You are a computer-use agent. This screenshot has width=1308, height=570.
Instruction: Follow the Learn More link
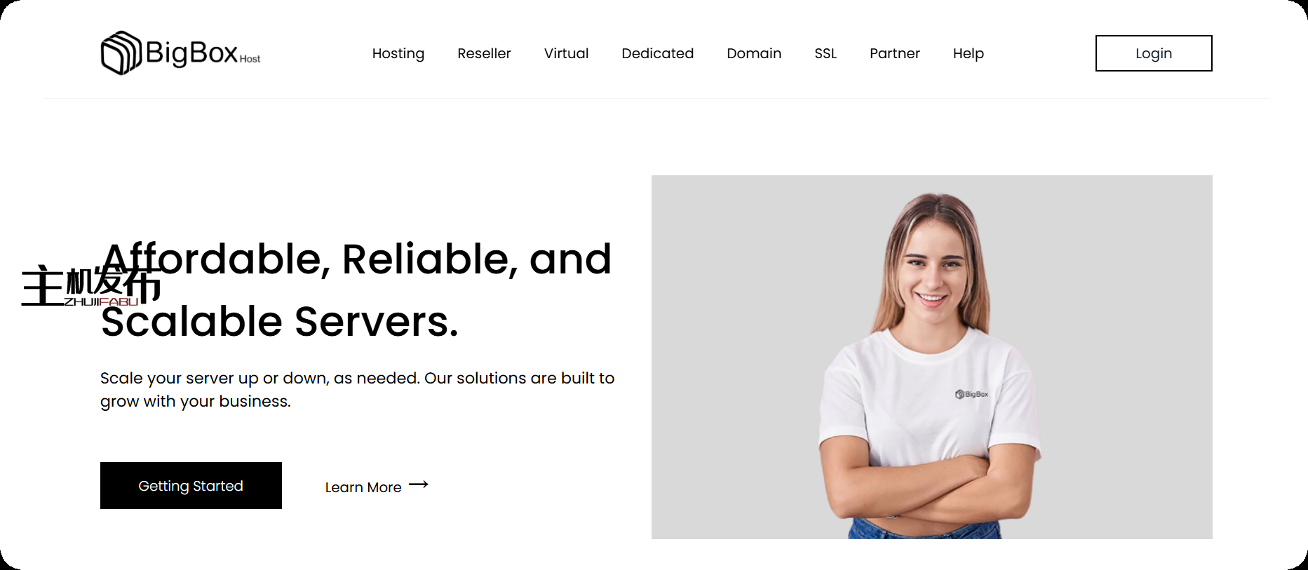pos(363,487)
